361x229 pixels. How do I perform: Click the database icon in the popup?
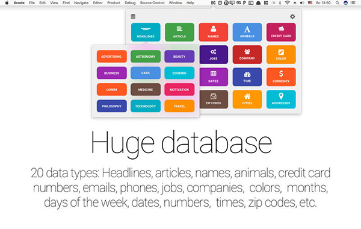click(x=133, y=17)
